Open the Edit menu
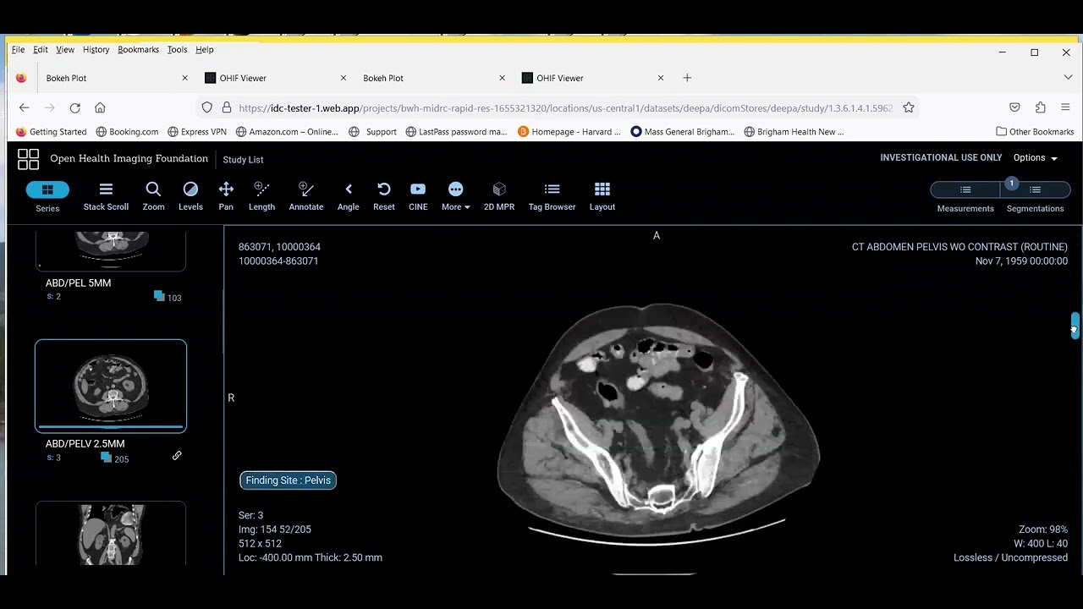The width and height of the screenshot is (1083, 609). point(41,50)
